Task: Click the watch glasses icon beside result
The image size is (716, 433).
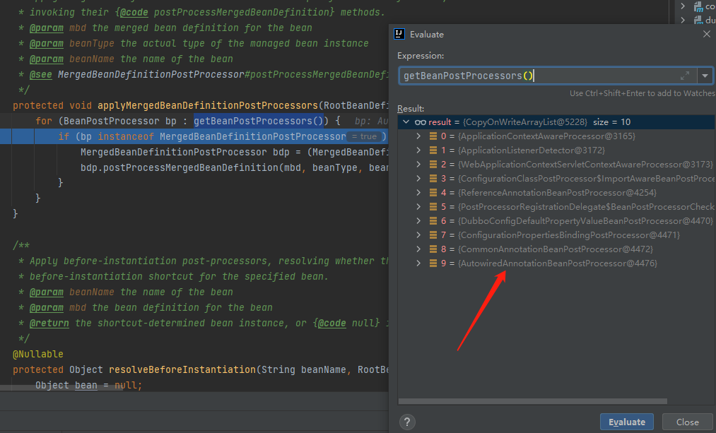Action: pos(420,122)
